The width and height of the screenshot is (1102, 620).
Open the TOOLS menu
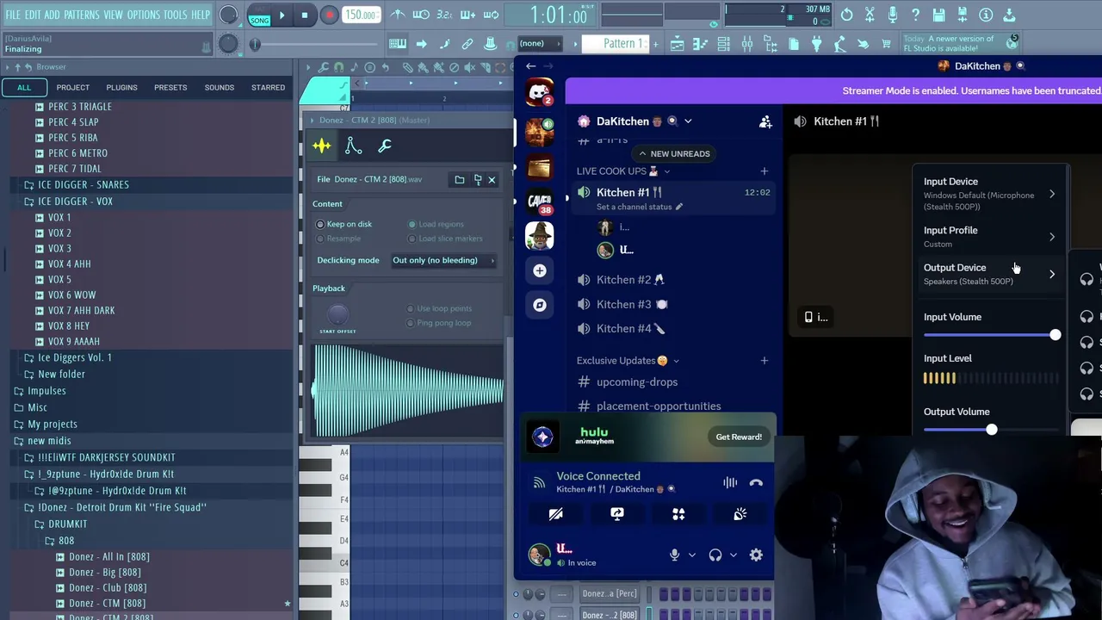tap(175, 15)
